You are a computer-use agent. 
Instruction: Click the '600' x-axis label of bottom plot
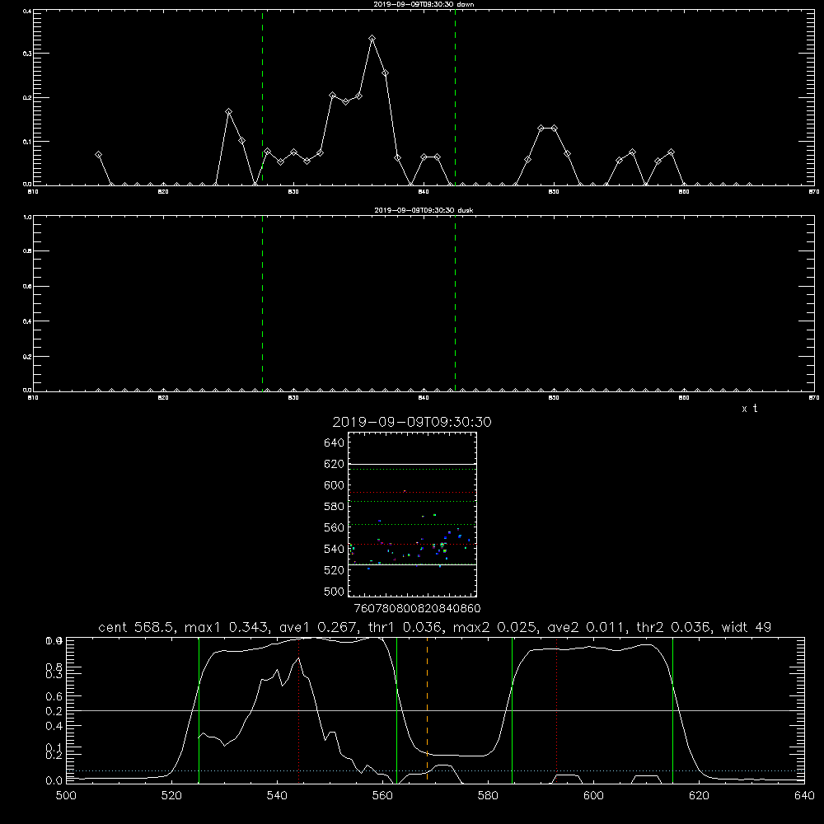(593, 795)
